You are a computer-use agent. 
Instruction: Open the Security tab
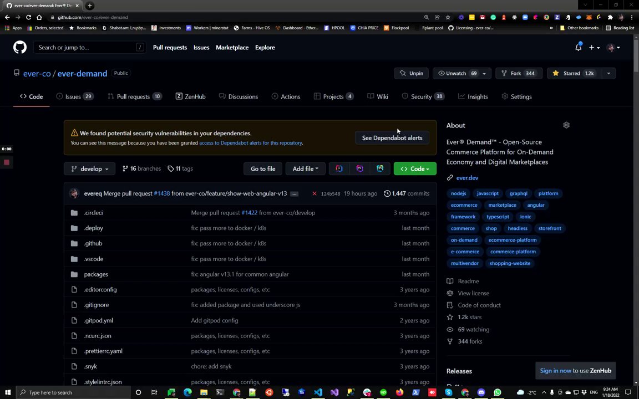click(x=423, y=96)
